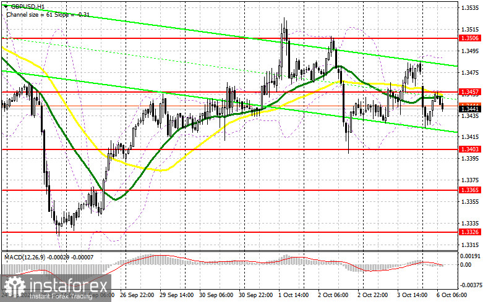
Task: Click the Channel size = 61 Slope text
Action: click(x=48, y=14)
